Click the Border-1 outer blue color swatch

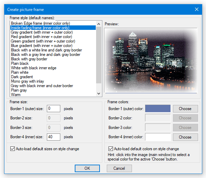[x=158, y=108]
